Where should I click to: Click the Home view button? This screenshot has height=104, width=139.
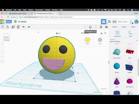tap(2, 43)
